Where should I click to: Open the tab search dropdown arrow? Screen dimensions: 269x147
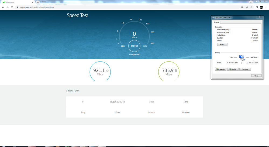coord(251,2)
